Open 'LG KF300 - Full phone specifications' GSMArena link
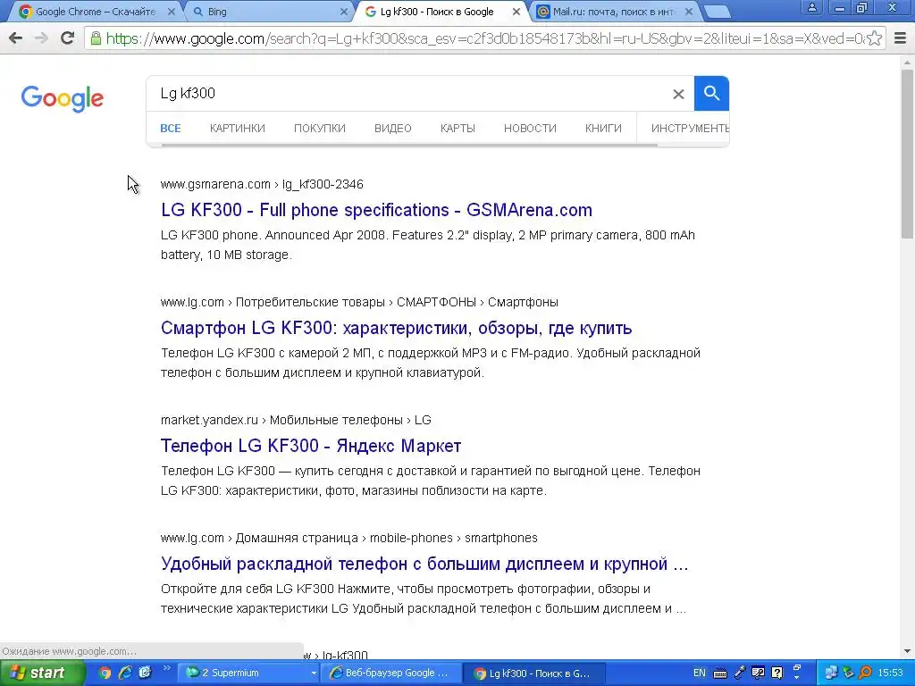 click(376, 210)
